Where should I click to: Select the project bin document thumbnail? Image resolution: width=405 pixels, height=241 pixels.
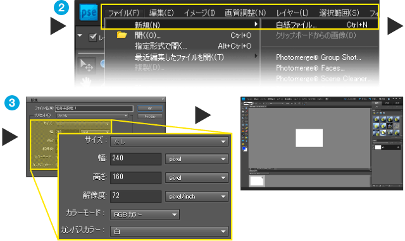(257, 180)
